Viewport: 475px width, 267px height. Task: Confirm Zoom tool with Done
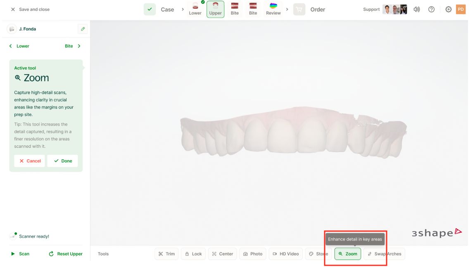click(x=62, y=161)
